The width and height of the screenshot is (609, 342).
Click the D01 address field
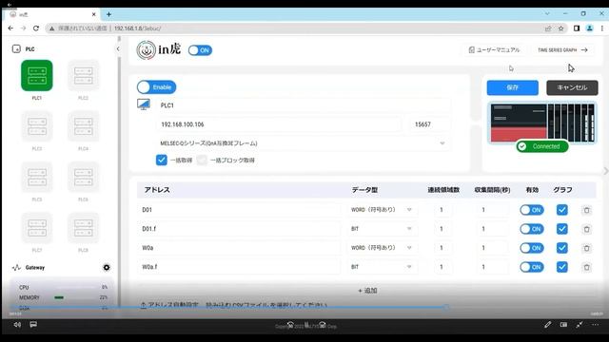point(240,210)
